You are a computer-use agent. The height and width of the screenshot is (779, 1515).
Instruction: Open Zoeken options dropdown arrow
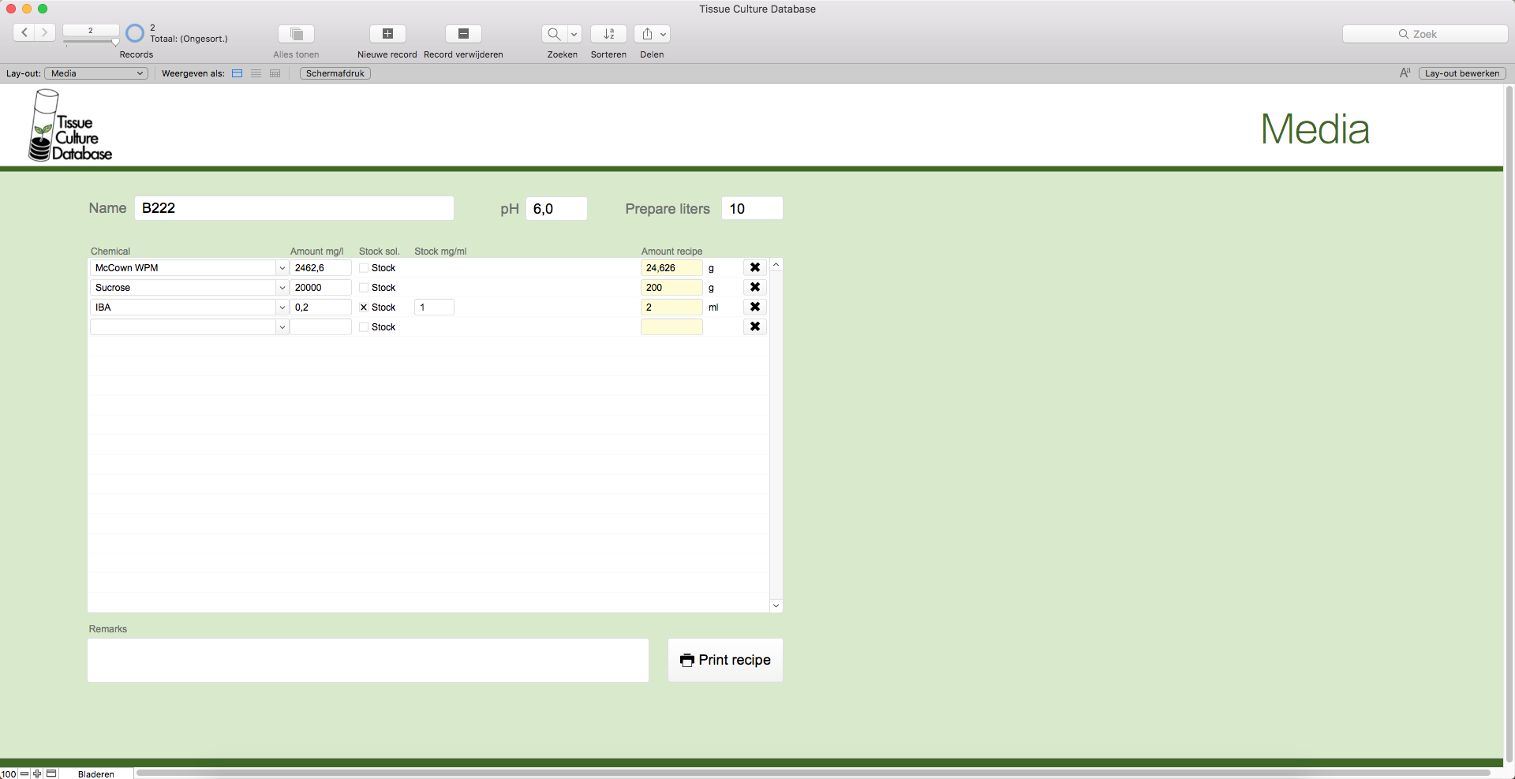pyautogui.click(x=574, y=34)
